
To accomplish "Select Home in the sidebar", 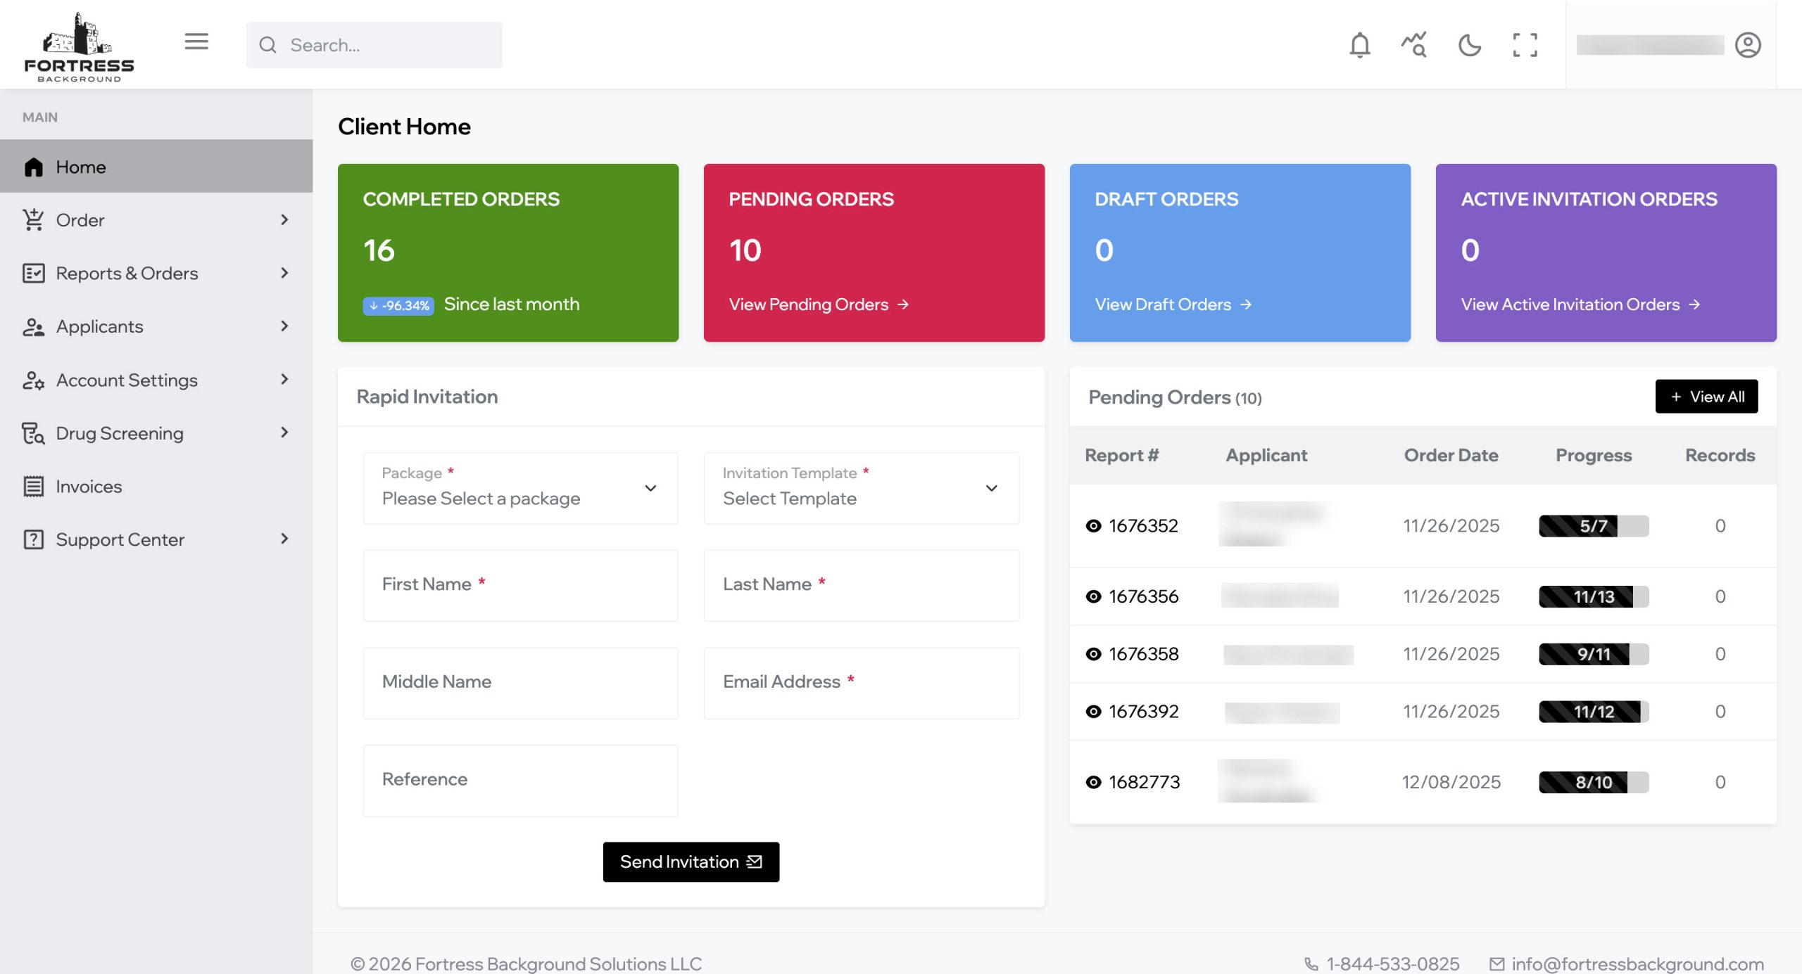I will [81, 167].
